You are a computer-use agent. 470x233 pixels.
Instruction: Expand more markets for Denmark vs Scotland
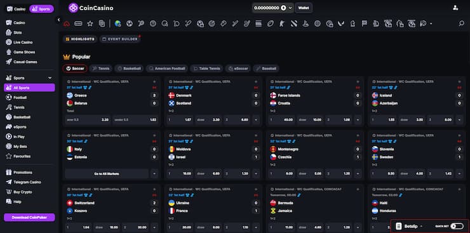256,120
